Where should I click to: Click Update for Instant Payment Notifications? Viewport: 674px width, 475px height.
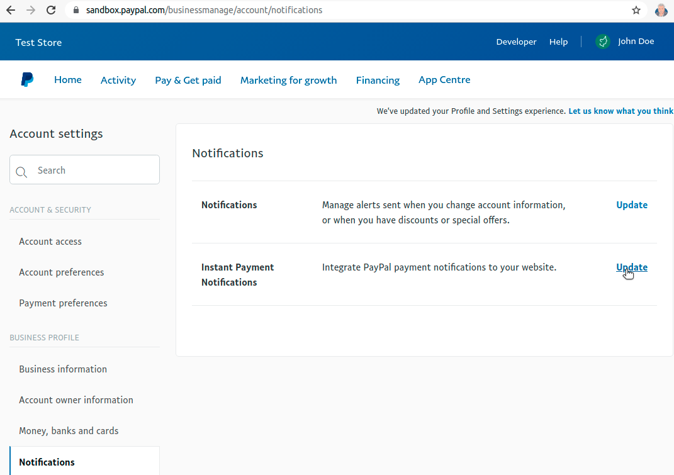tap(632, 267)
